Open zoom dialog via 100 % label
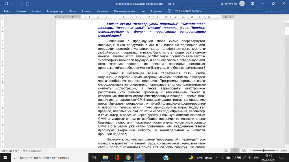 [284, 150]
